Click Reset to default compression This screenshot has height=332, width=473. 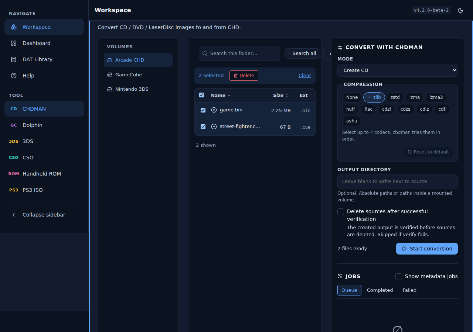click(428, 152)
